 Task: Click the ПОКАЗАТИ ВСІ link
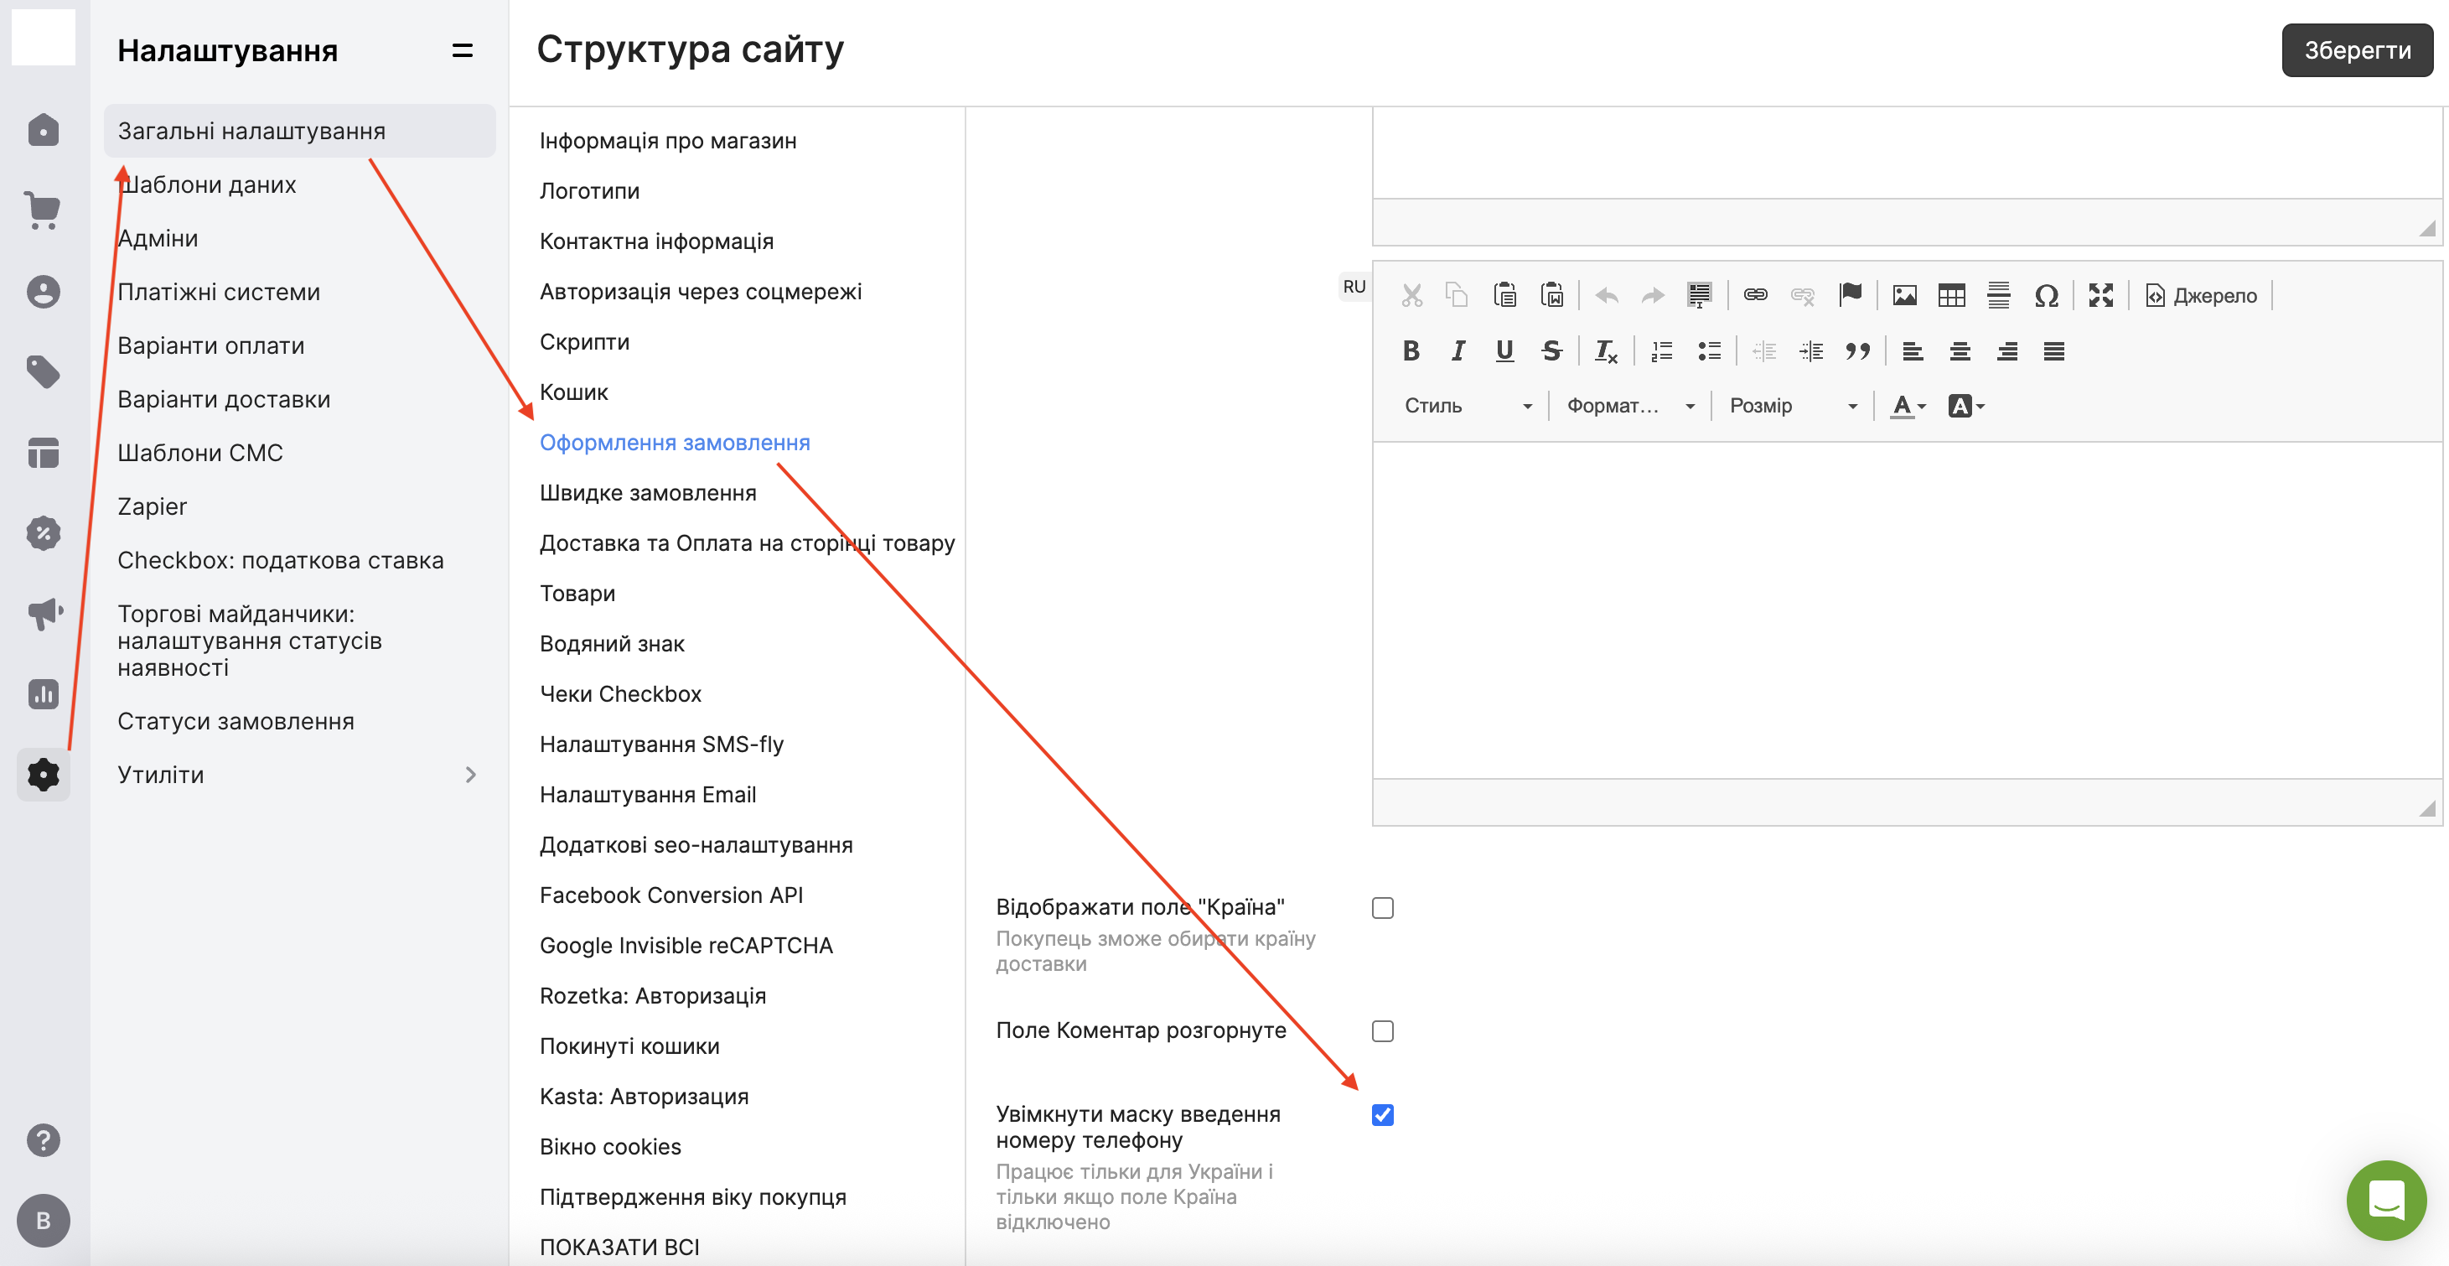(619, 1246)
